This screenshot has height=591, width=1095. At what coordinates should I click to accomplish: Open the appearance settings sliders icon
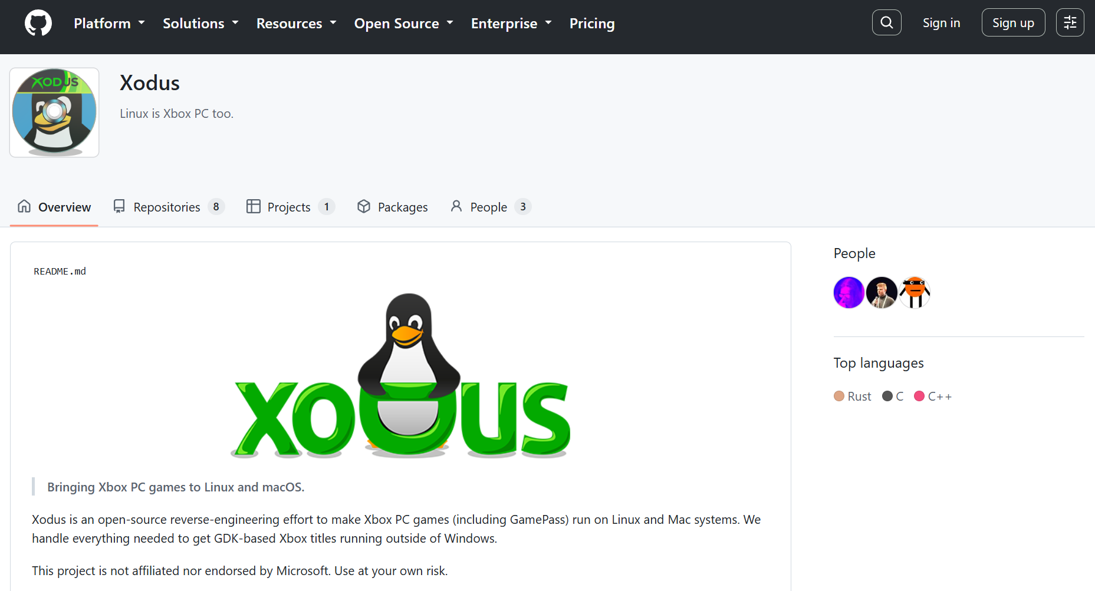click(x=1070, y=22)
